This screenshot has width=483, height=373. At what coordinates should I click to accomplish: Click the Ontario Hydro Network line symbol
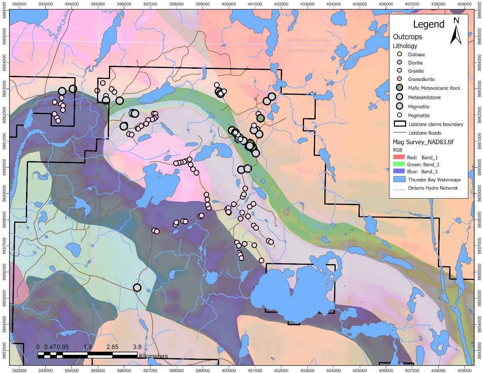[x=399, y=188]
